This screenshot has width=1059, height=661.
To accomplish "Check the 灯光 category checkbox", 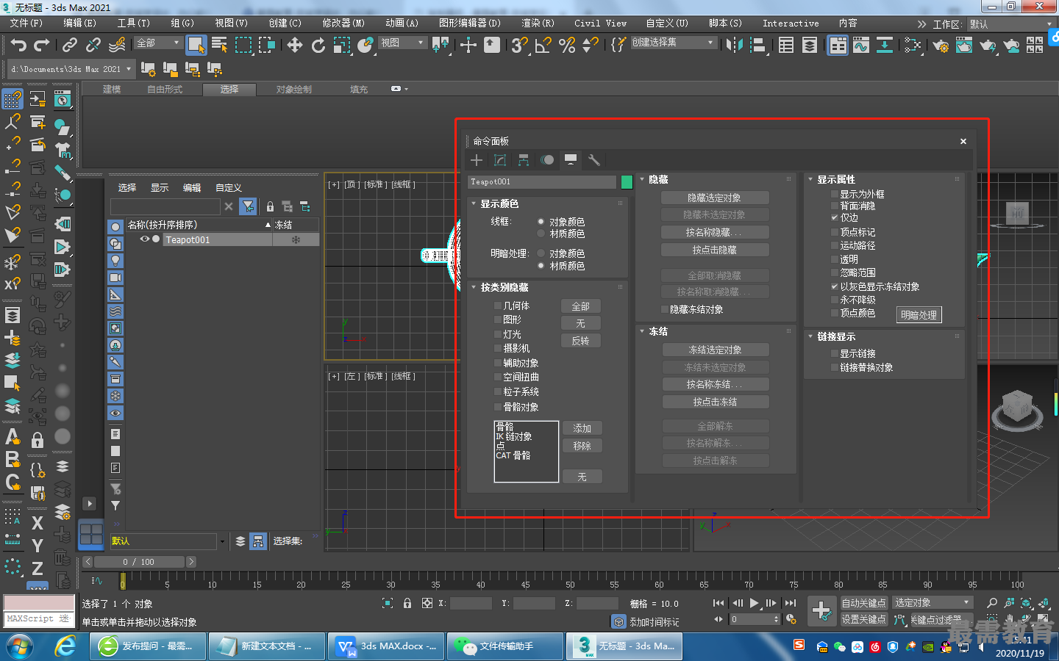I will click(x=498, y=334).
